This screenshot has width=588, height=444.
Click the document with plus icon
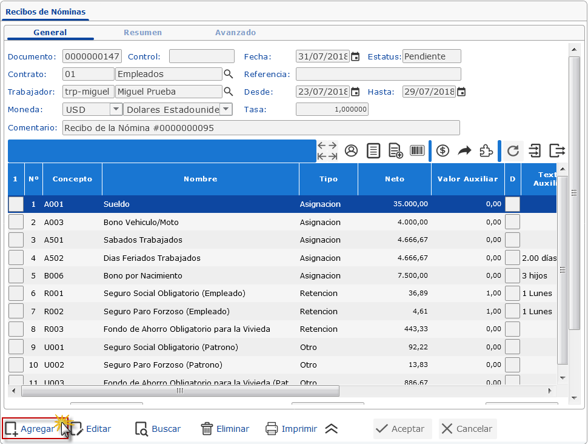coord(395,151)
